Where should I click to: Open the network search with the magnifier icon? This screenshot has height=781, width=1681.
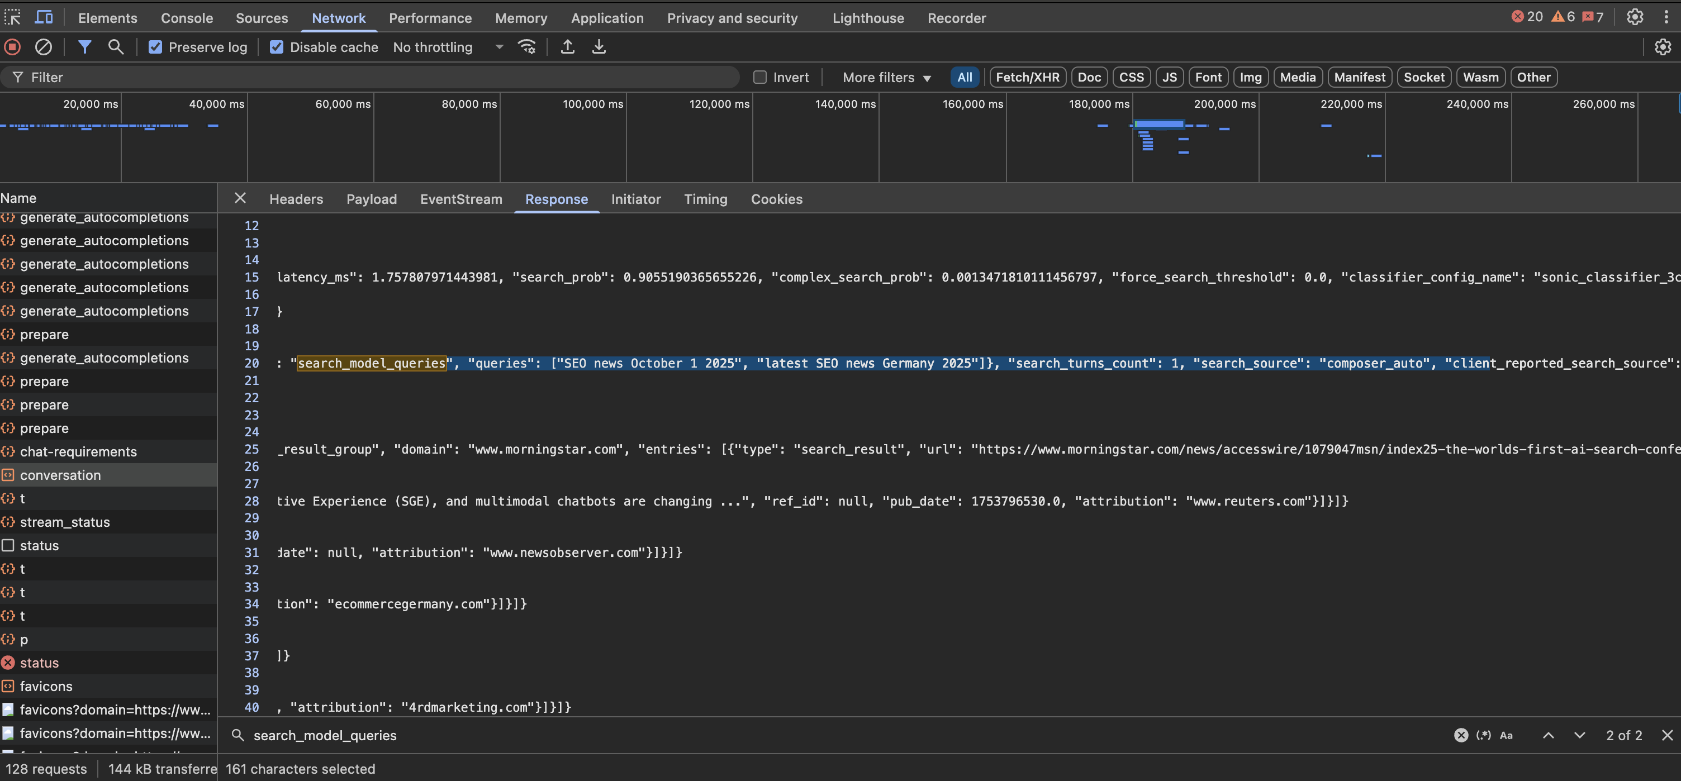click(116, 46)
